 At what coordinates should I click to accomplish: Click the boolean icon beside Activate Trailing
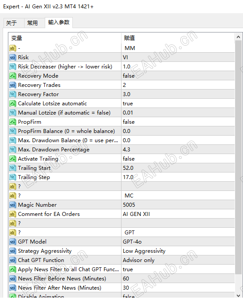(x=13, y=159)
